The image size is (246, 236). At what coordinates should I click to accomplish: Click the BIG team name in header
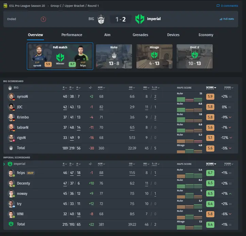(91, 19)
